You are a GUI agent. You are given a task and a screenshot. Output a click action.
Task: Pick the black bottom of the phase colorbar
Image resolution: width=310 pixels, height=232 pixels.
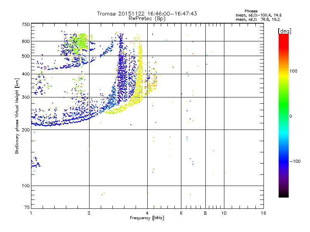pyautogui.click(x=284, y=194)
